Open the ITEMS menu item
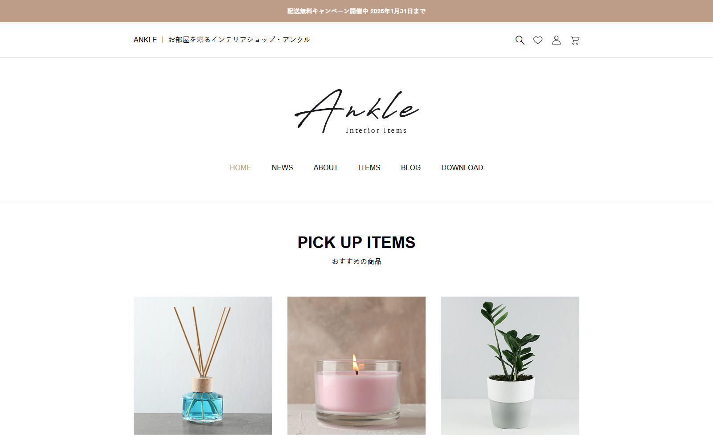This screenshot has height=440, width=713. (x=369, y=167)
